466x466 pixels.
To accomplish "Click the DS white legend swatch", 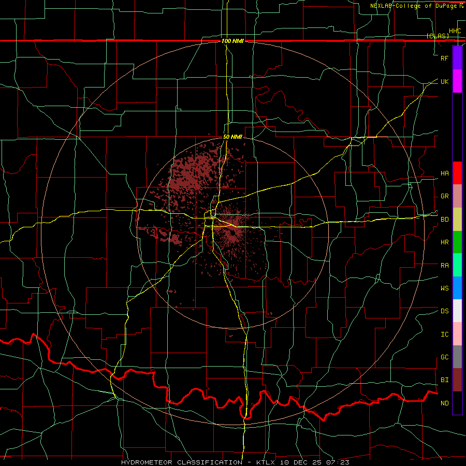I will click(457, 311).
